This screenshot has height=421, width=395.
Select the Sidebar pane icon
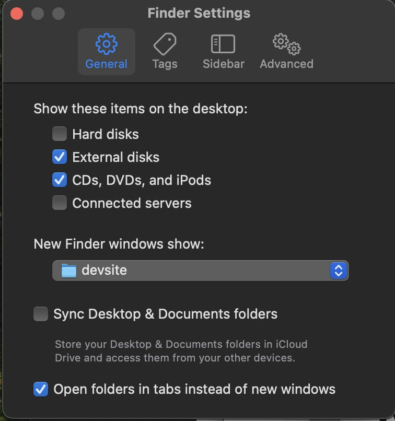click(x=223, y=44)
